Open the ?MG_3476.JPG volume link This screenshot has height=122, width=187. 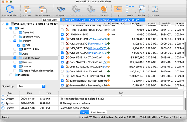tap(98, 48)
